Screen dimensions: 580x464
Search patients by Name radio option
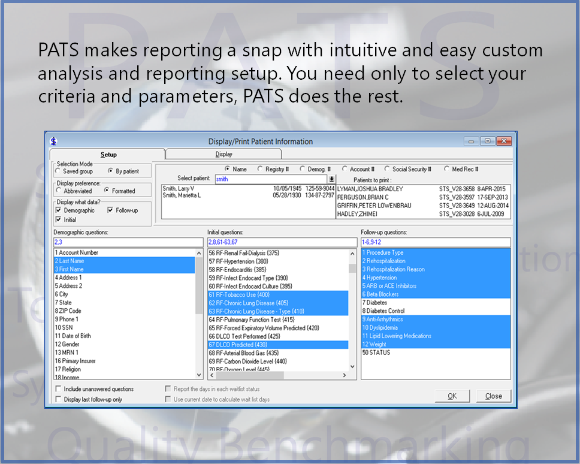(235, 169)
